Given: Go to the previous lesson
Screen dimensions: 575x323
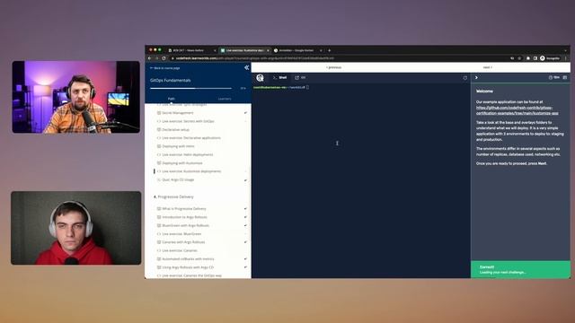Looking at the screenshot, I should pos(333,67).
